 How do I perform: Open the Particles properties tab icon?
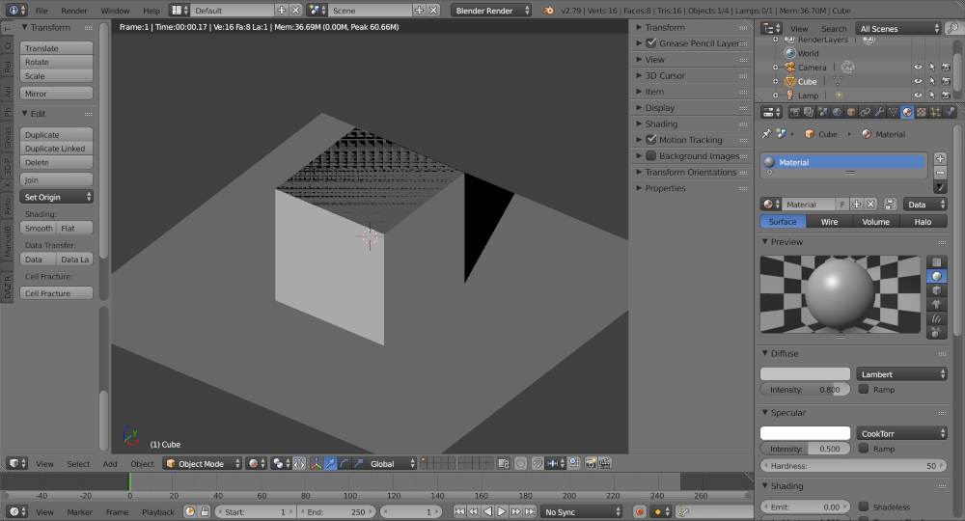(935, 113)
